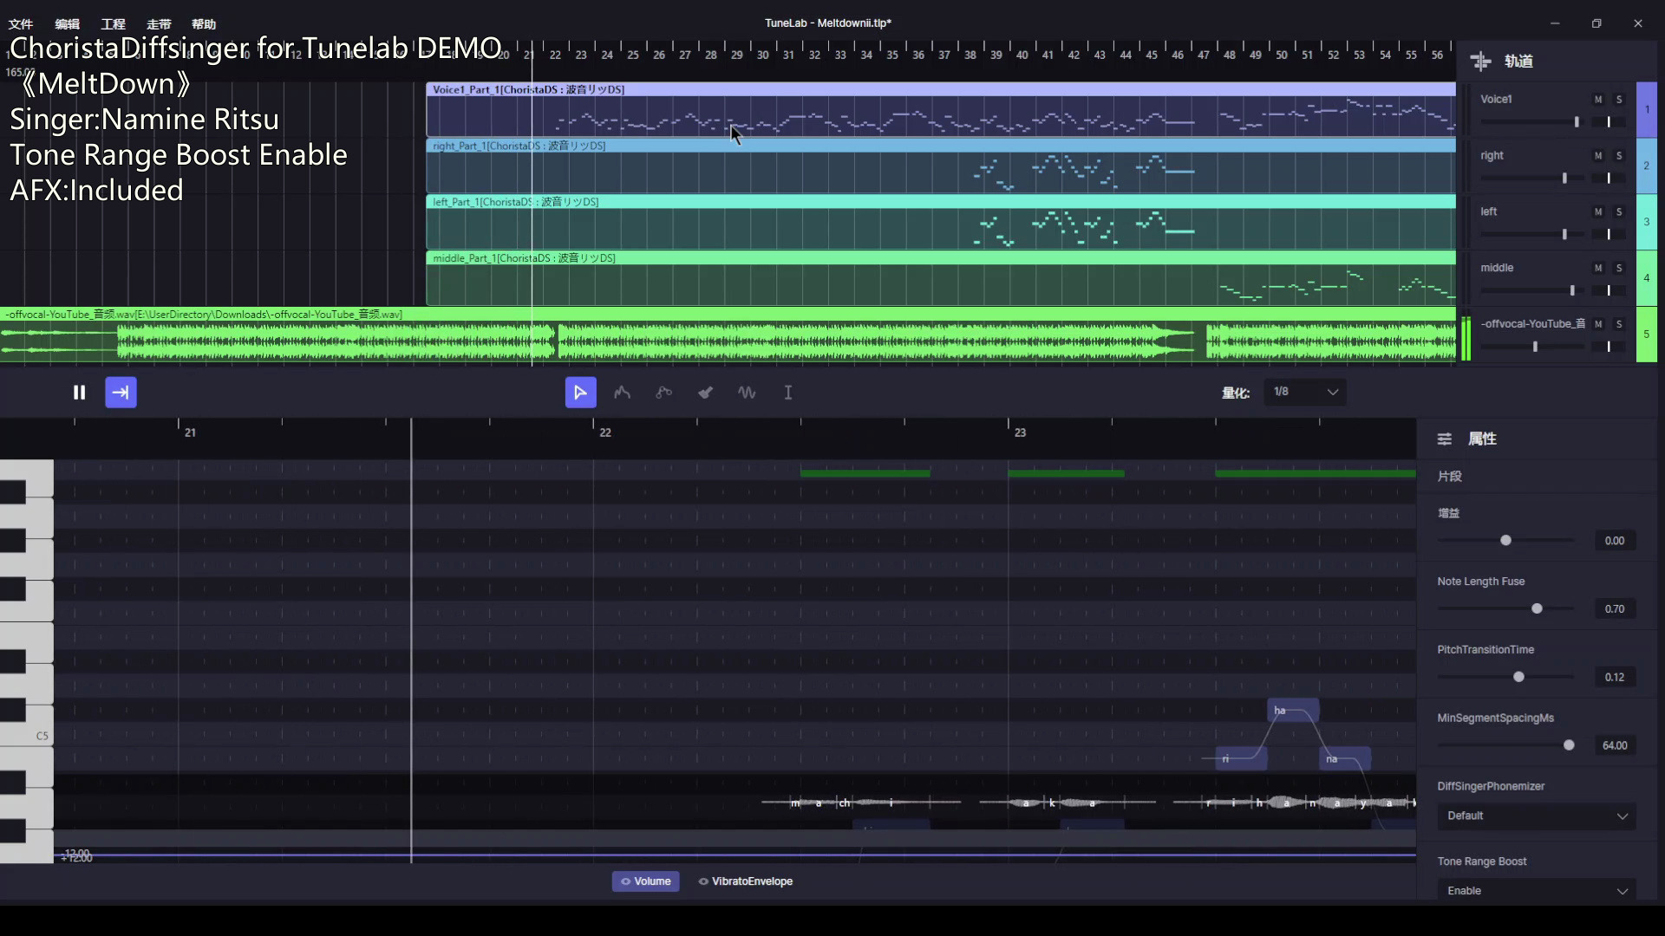Adjust the PitchTransitionTime slider
The width and height of the screenshot is (1665, 936).
[1505, 677]
